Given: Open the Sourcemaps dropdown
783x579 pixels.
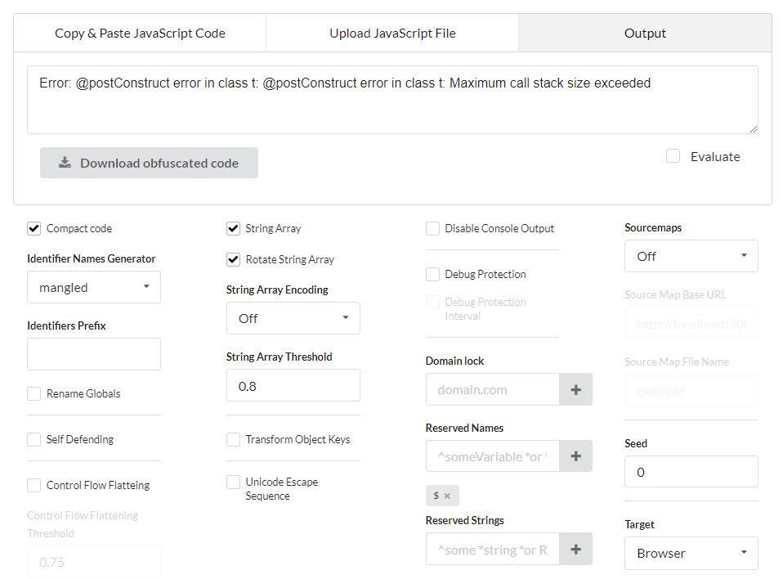Looking at the screenshot, I should pos(691,257).
